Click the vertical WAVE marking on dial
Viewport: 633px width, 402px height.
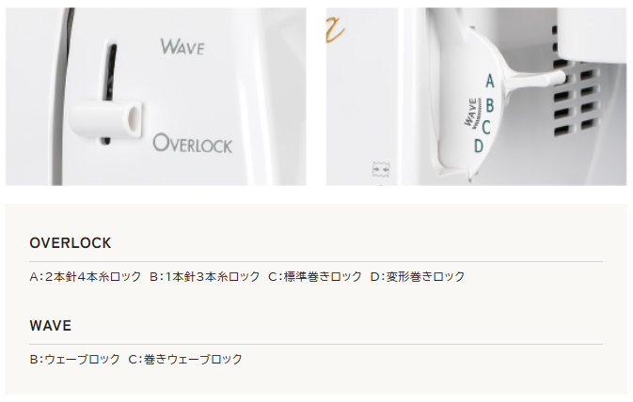472,112
